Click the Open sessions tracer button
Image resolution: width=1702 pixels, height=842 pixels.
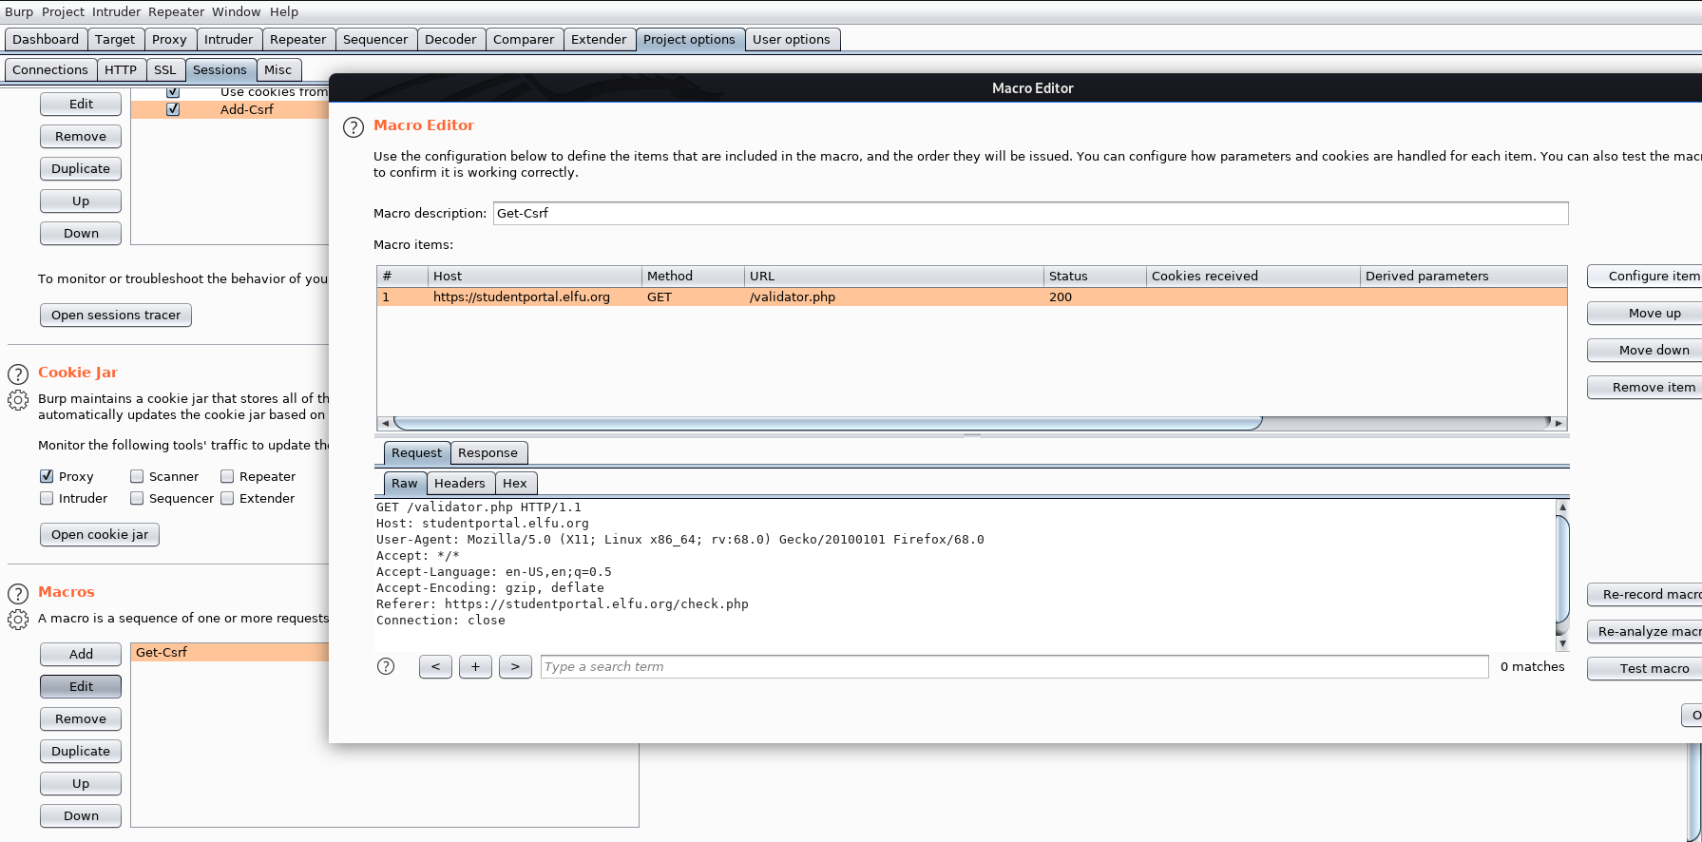[116, 316]
